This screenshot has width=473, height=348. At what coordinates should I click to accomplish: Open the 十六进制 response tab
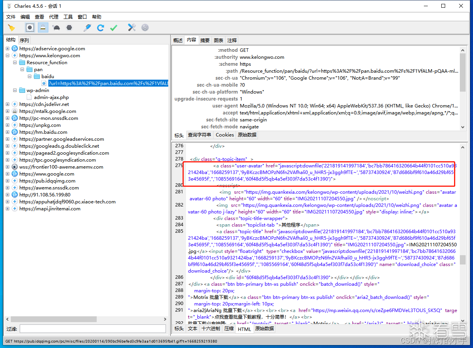tap(211, 329)
